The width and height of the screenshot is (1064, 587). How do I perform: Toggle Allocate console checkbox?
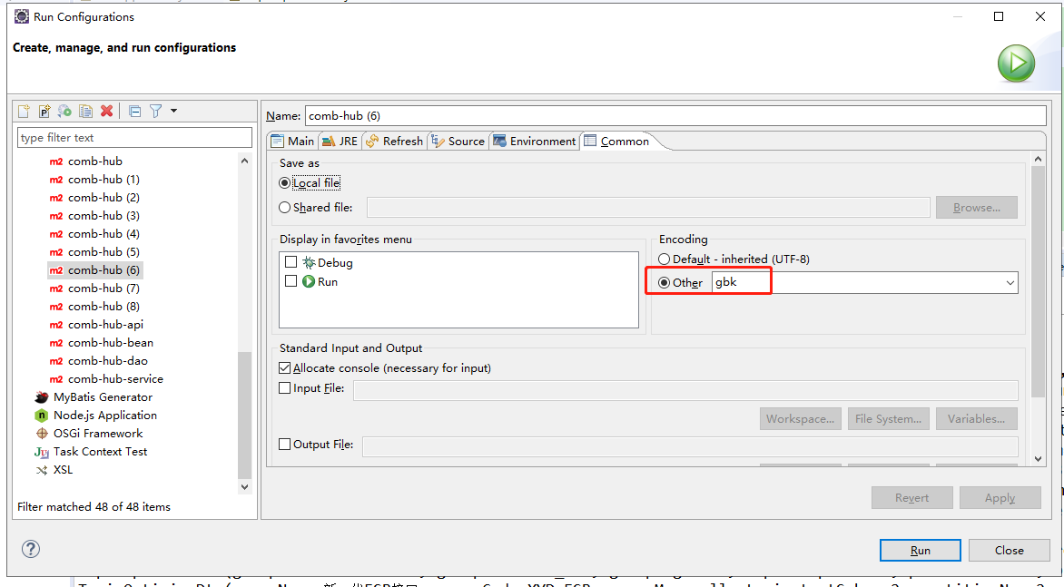[x=285, y=368]
